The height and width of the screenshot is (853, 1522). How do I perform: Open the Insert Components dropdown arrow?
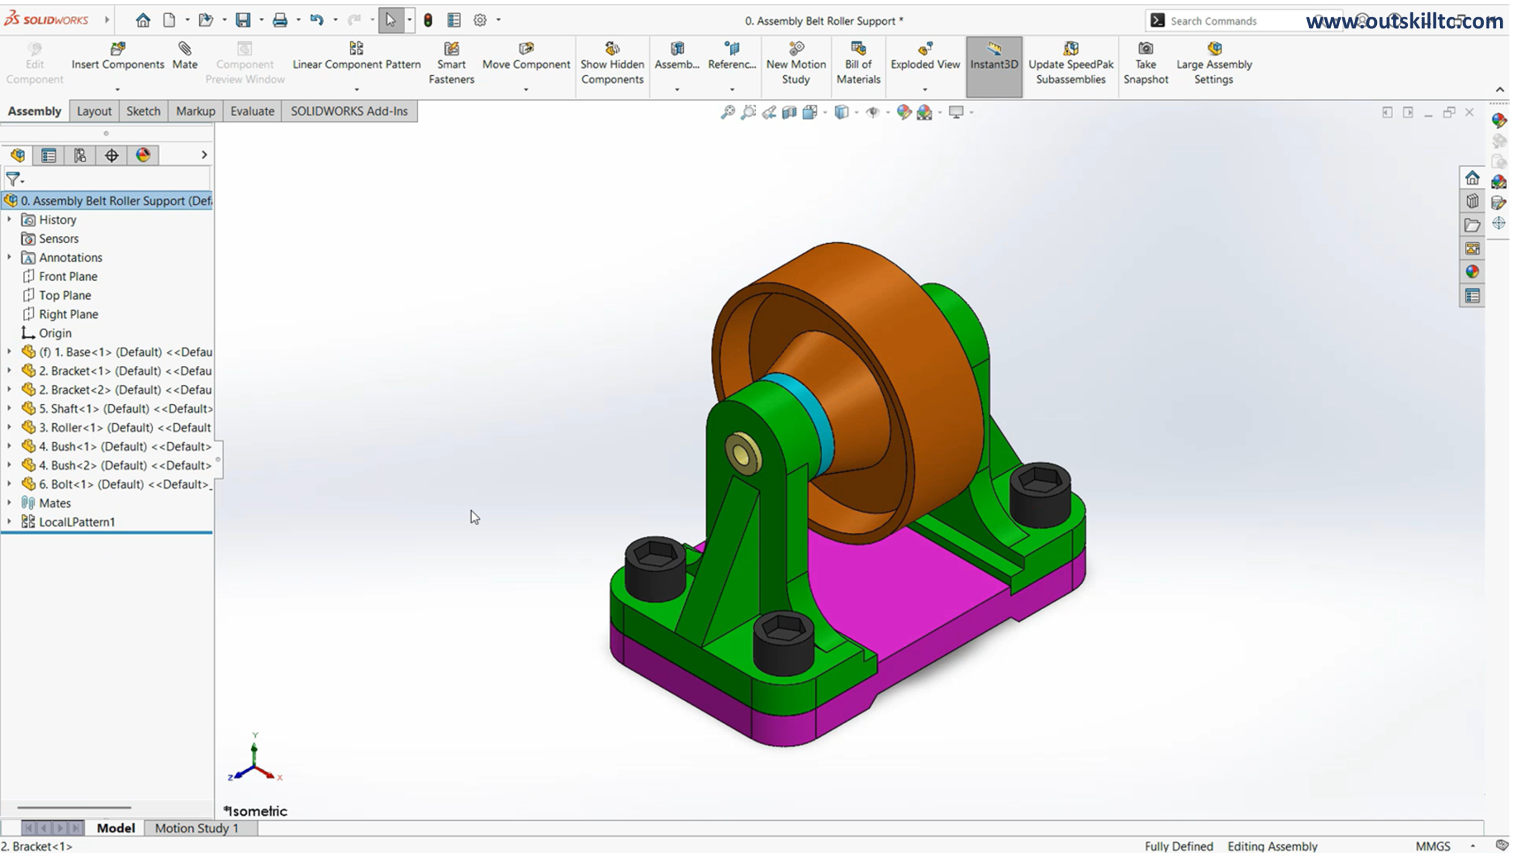(x=117, y=90)
